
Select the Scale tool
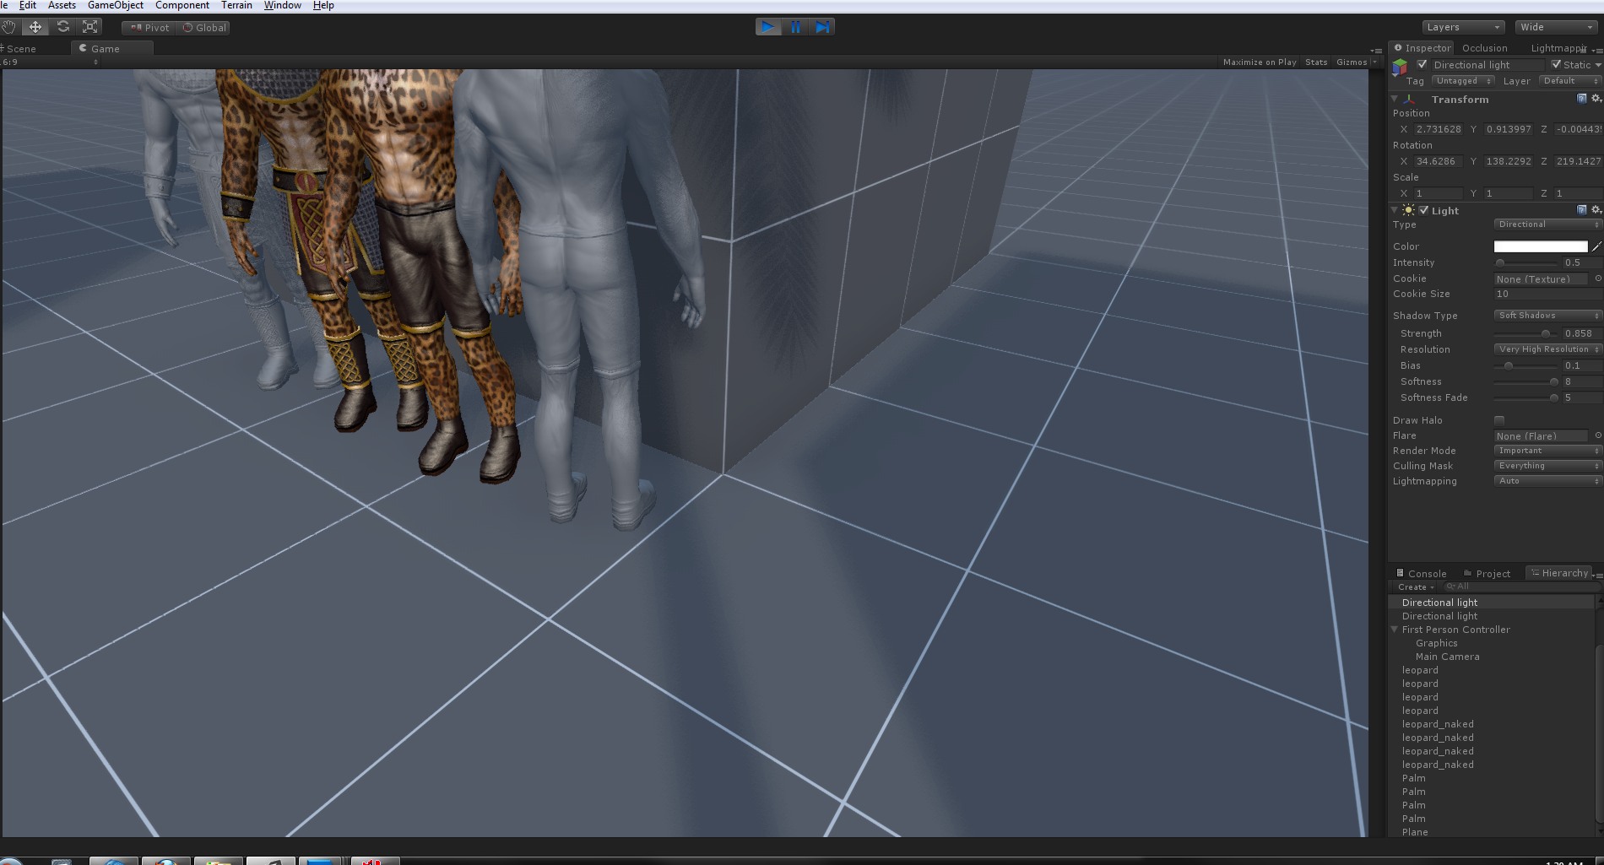point(89,26)
